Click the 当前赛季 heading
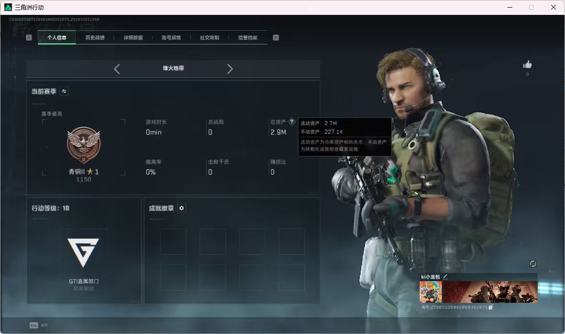The image size is (565, 334). [x=44, y=91]
